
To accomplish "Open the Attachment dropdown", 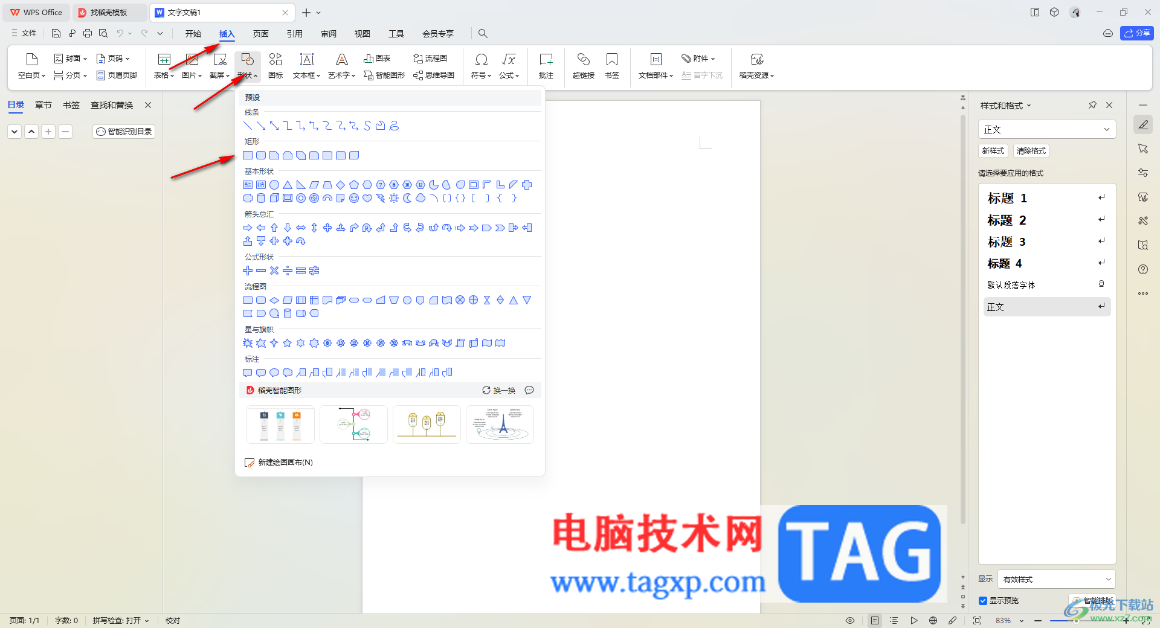I will (698, 59).
